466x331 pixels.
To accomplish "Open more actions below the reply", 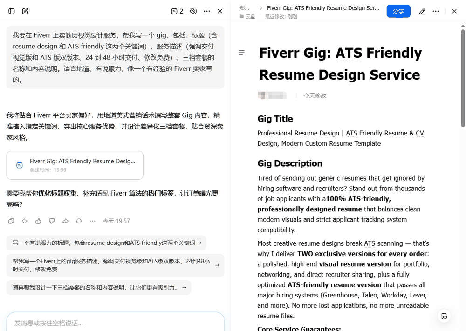I will [x=92, y=221].
